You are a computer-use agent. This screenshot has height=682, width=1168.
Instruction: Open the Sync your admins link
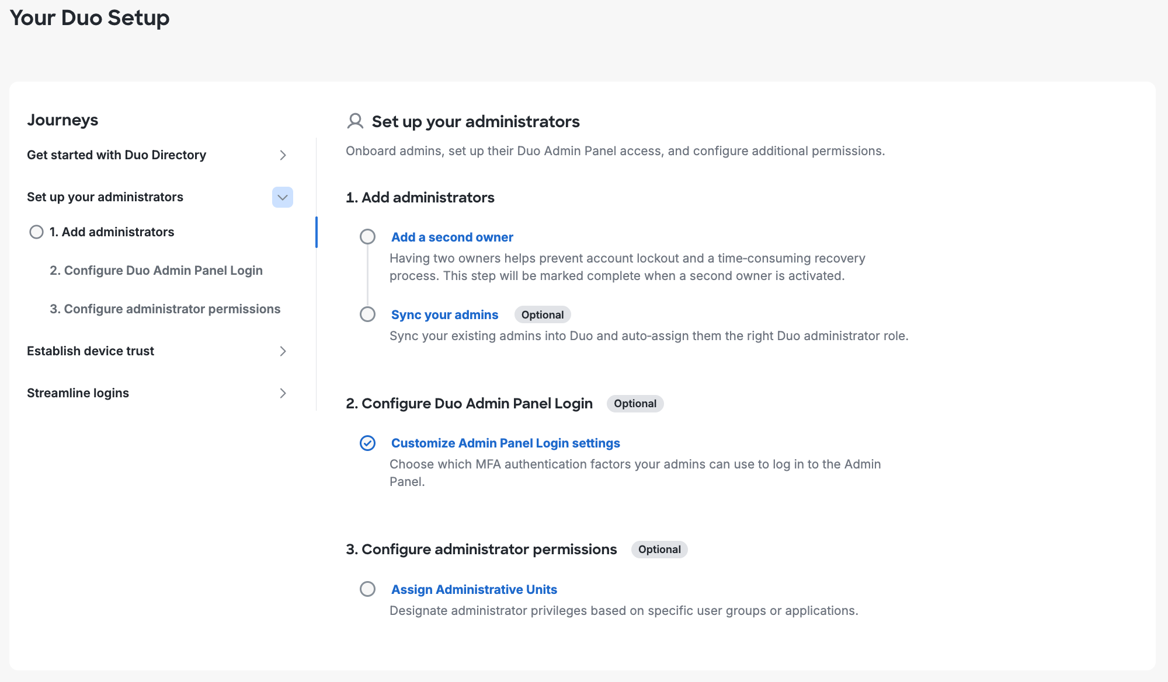(444, 314)
